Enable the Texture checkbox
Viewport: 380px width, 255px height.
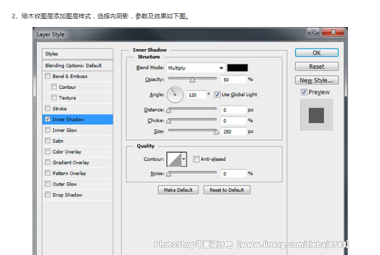pos(54,97)
